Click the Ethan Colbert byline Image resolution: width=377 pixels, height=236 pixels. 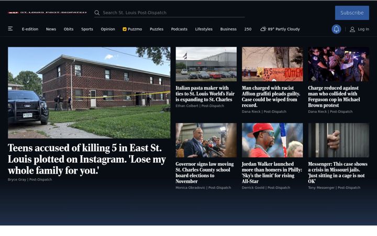[x=187, y=106]
